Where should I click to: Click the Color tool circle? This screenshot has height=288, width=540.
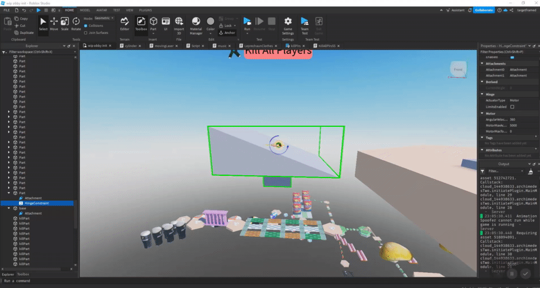click(x=211, y=22)
